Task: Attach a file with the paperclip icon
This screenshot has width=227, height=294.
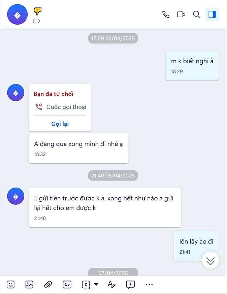Action: coord(48,285)
